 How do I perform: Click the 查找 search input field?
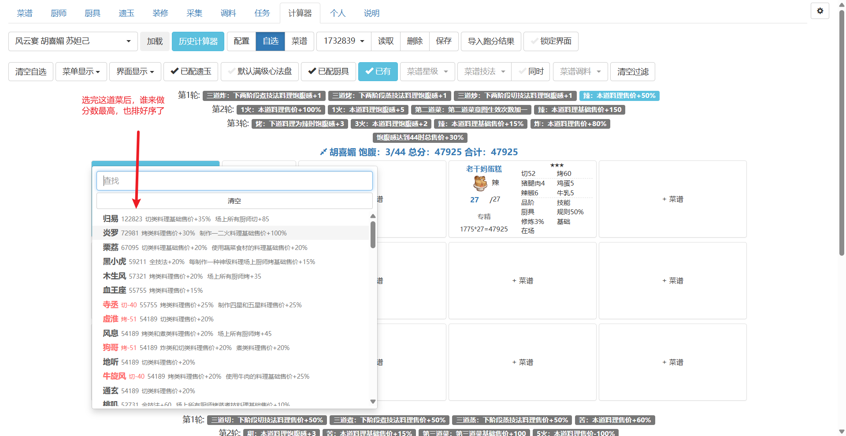coord(234,181)
